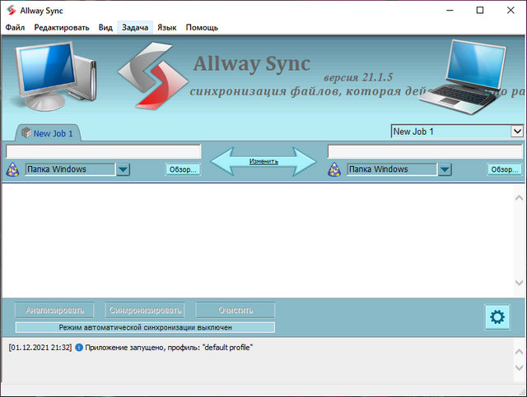
Task: Expand left Папка Windows dropdown arrow
Action: pos(123,169)
